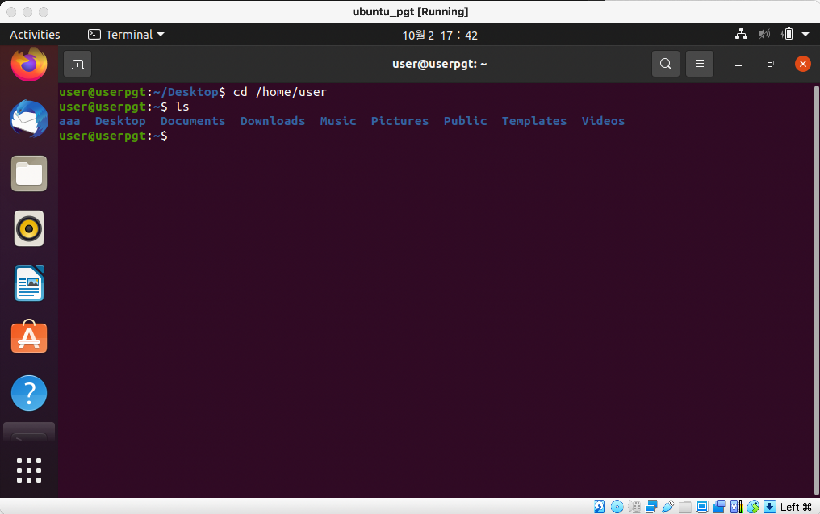
Task: Click the terminal search magnifier button
Action: [665, 64]
